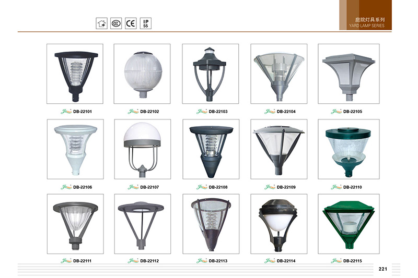Click the DB-22112 model label
Viewport: 418px width, 278px height.
(149, 261)
